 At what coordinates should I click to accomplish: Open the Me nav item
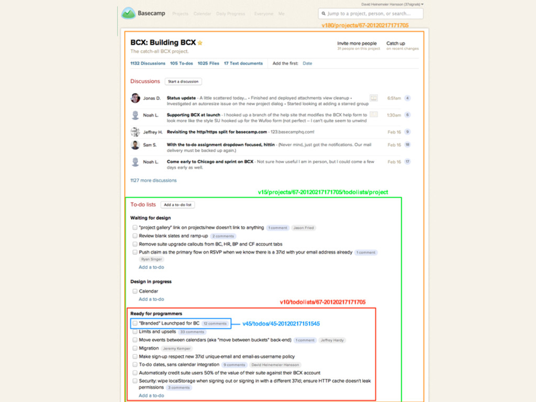pyautogui.click(x=281, y=14)
